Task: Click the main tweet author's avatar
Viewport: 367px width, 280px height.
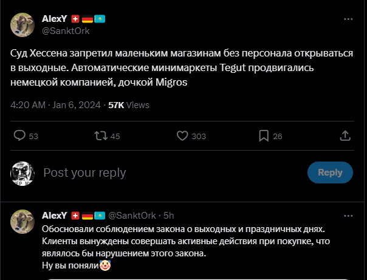Action: pos(22,25)
